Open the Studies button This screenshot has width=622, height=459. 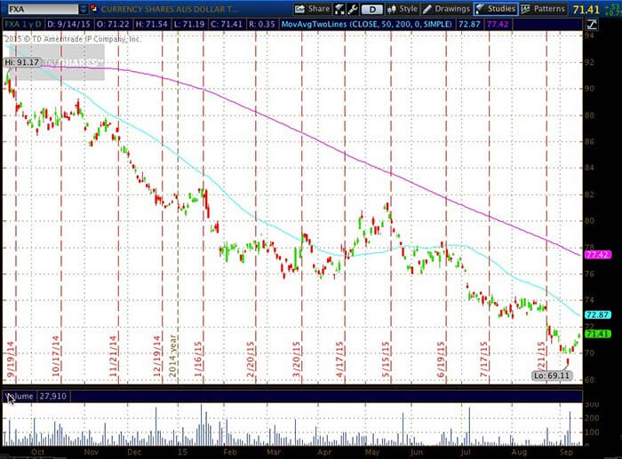point(496,9)
